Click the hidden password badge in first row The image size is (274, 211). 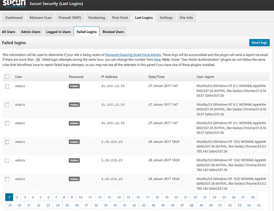[74, 86]
